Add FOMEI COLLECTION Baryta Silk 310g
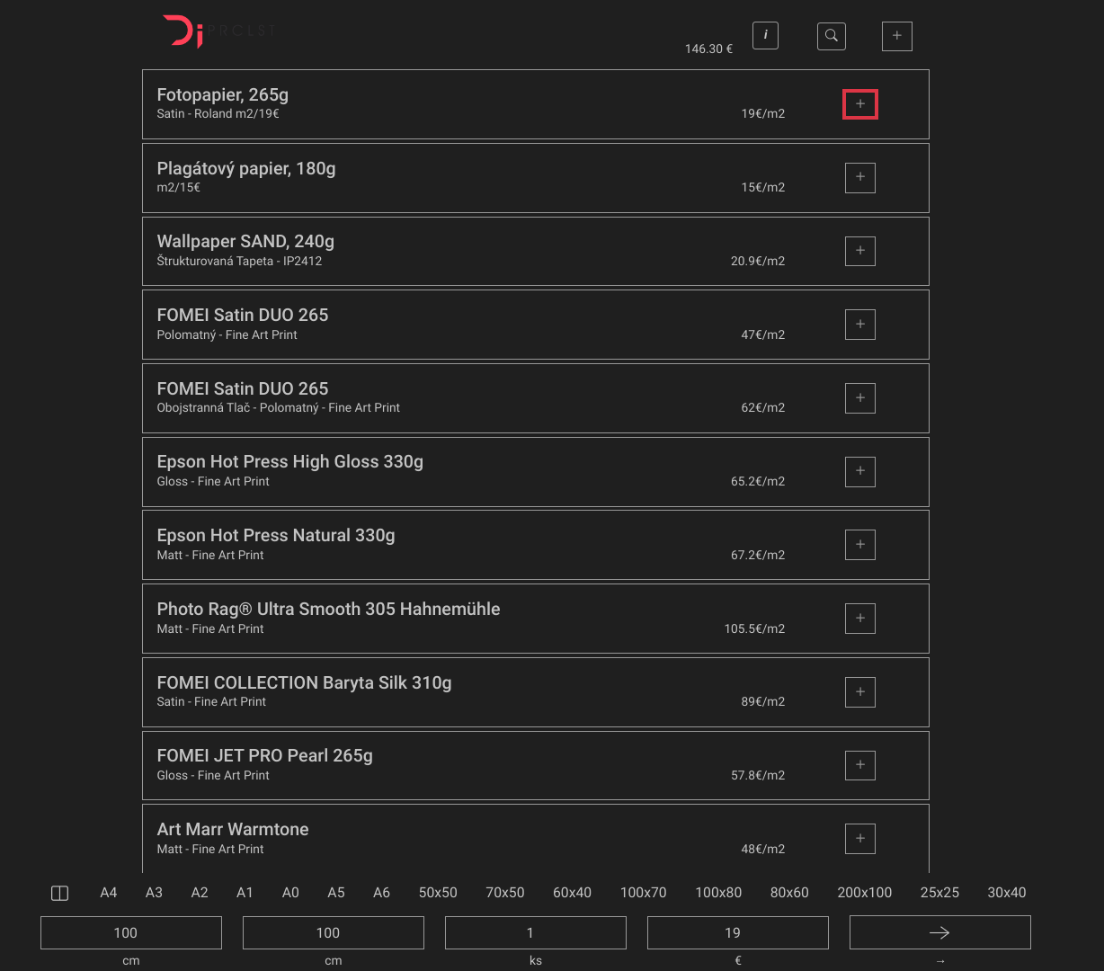 pos(860,691)
